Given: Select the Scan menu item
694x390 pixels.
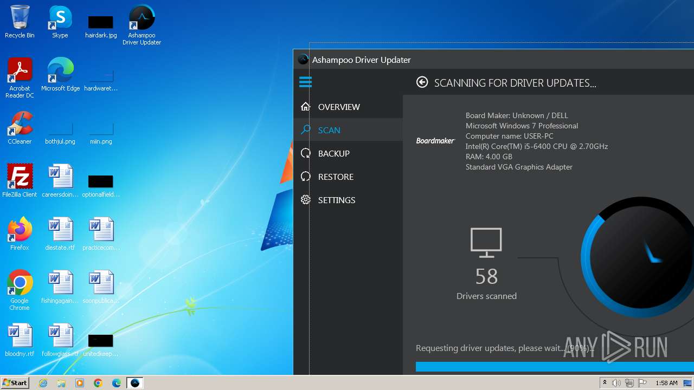Looking at the screenshot, I should coord(348,130).
